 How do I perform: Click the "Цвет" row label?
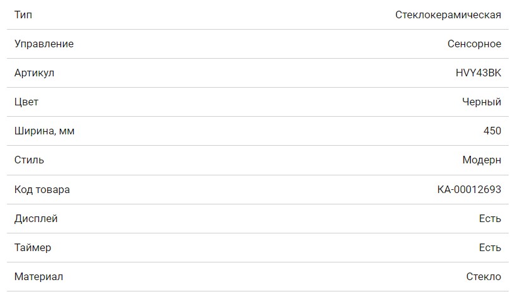coord(26,102)
